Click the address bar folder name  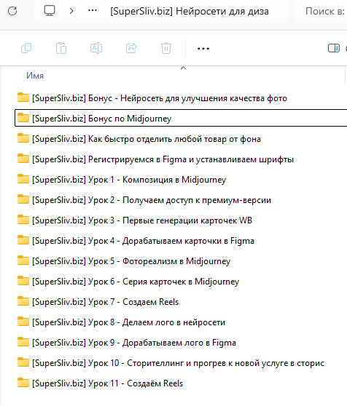[190, 11]
